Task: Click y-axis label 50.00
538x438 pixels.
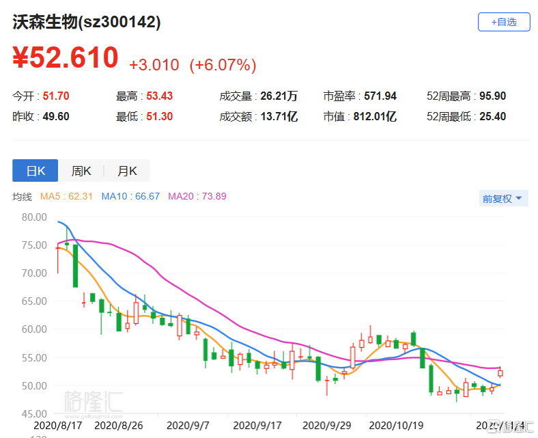Action: 34,386
